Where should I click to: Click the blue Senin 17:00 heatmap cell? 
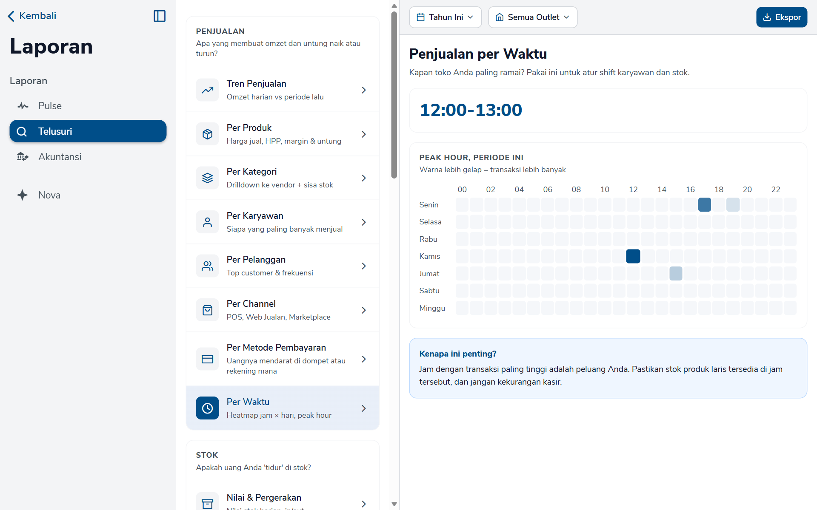point(705,205)
